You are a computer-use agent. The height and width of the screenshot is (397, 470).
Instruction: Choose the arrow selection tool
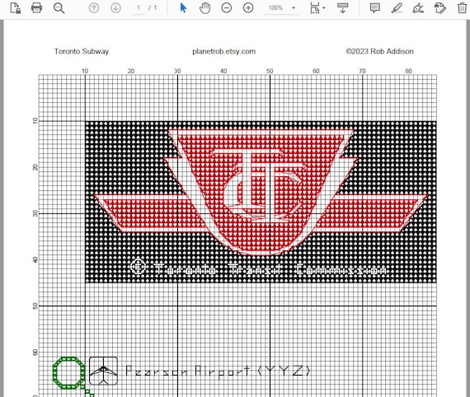coord(183,7)
